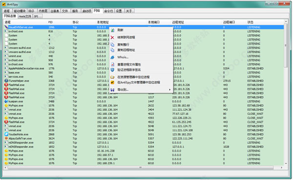Click the YoudaoNote.exe process icon
This screenshot has width=293, height=180.
(x=6, y=134)
